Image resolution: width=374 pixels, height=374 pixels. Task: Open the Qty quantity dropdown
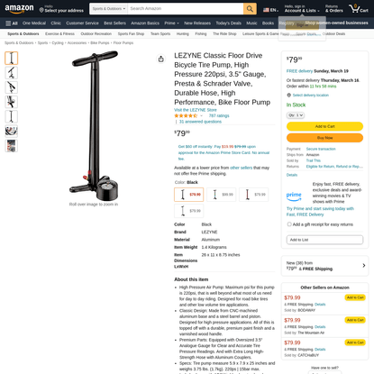[296, 115]
